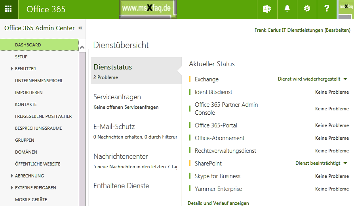Show notifications bell

[x=287, y=9]
